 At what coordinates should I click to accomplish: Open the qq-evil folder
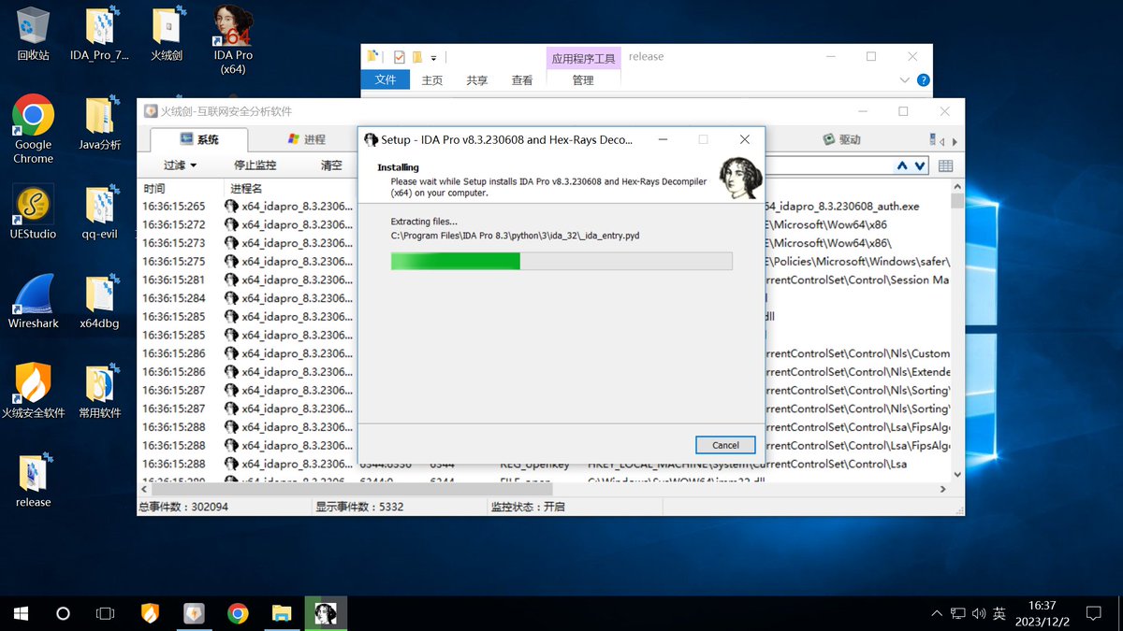pyautogui.click(x=99, y=213)
